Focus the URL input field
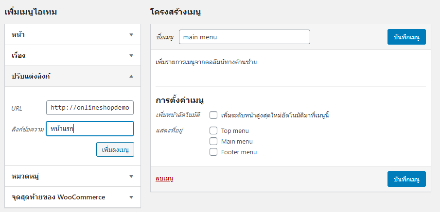Viewport: 440px width, 212px height. pyautogui.click(x=90, y=108)
